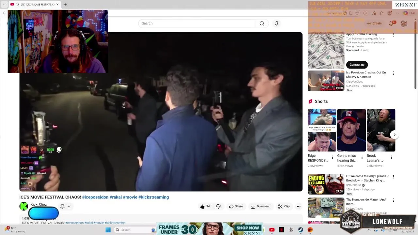Share the video using the Share button
The height and width of the screenshot is (235, 418).
tap(236, 206)
